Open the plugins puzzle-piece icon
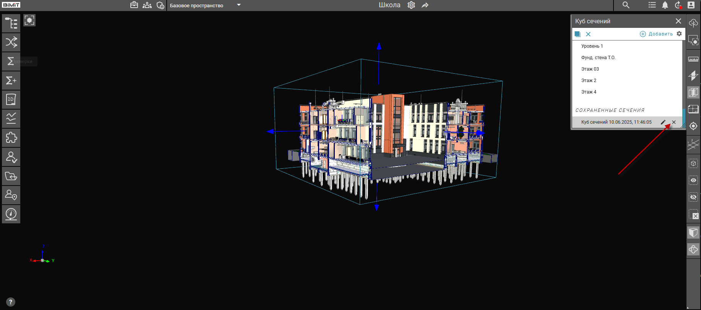The width and height of the screenshot is (701, 310). (11, 138)
